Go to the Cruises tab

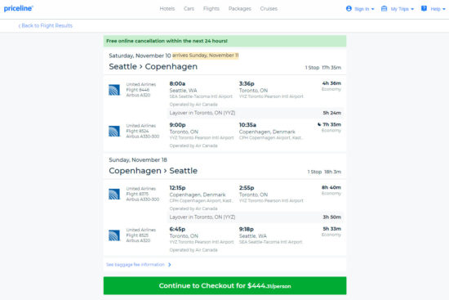tap(269, 9)
